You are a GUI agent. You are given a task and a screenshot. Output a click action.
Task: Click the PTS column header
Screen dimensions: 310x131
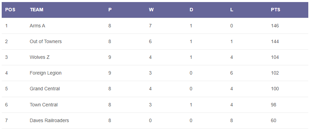click(276, 10)
